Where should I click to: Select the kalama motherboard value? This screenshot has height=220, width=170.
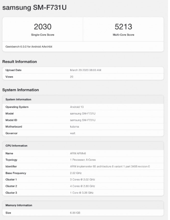click(x=74, y=127)
